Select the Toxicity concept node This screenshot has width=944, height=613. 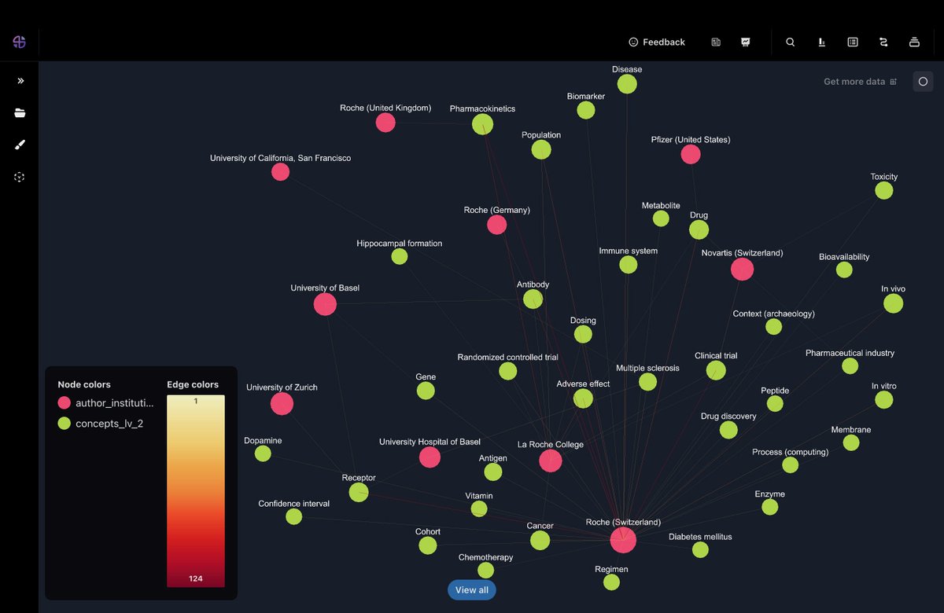click(884, 191)
